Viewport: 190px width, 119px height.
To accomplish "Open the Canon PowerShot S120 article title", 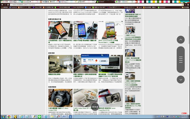I will (107, 109).
